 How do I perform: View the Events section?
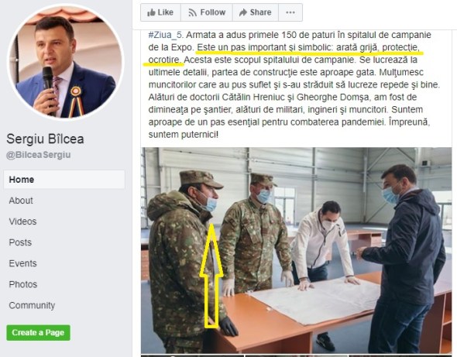tap(22, 263)
